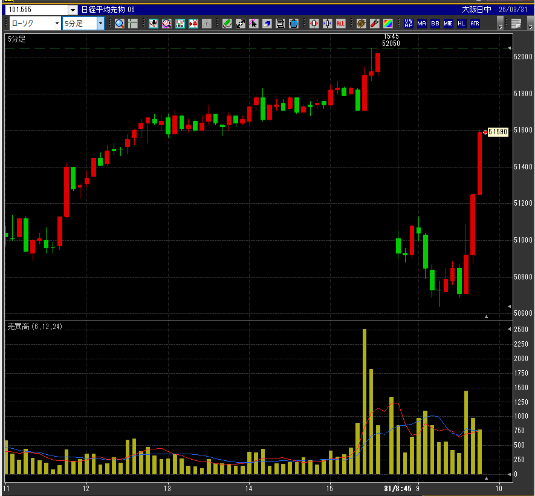This screenshot has width=535, height=496.
Task: Click the brown grid pattern icon
Action: (362, 24)
